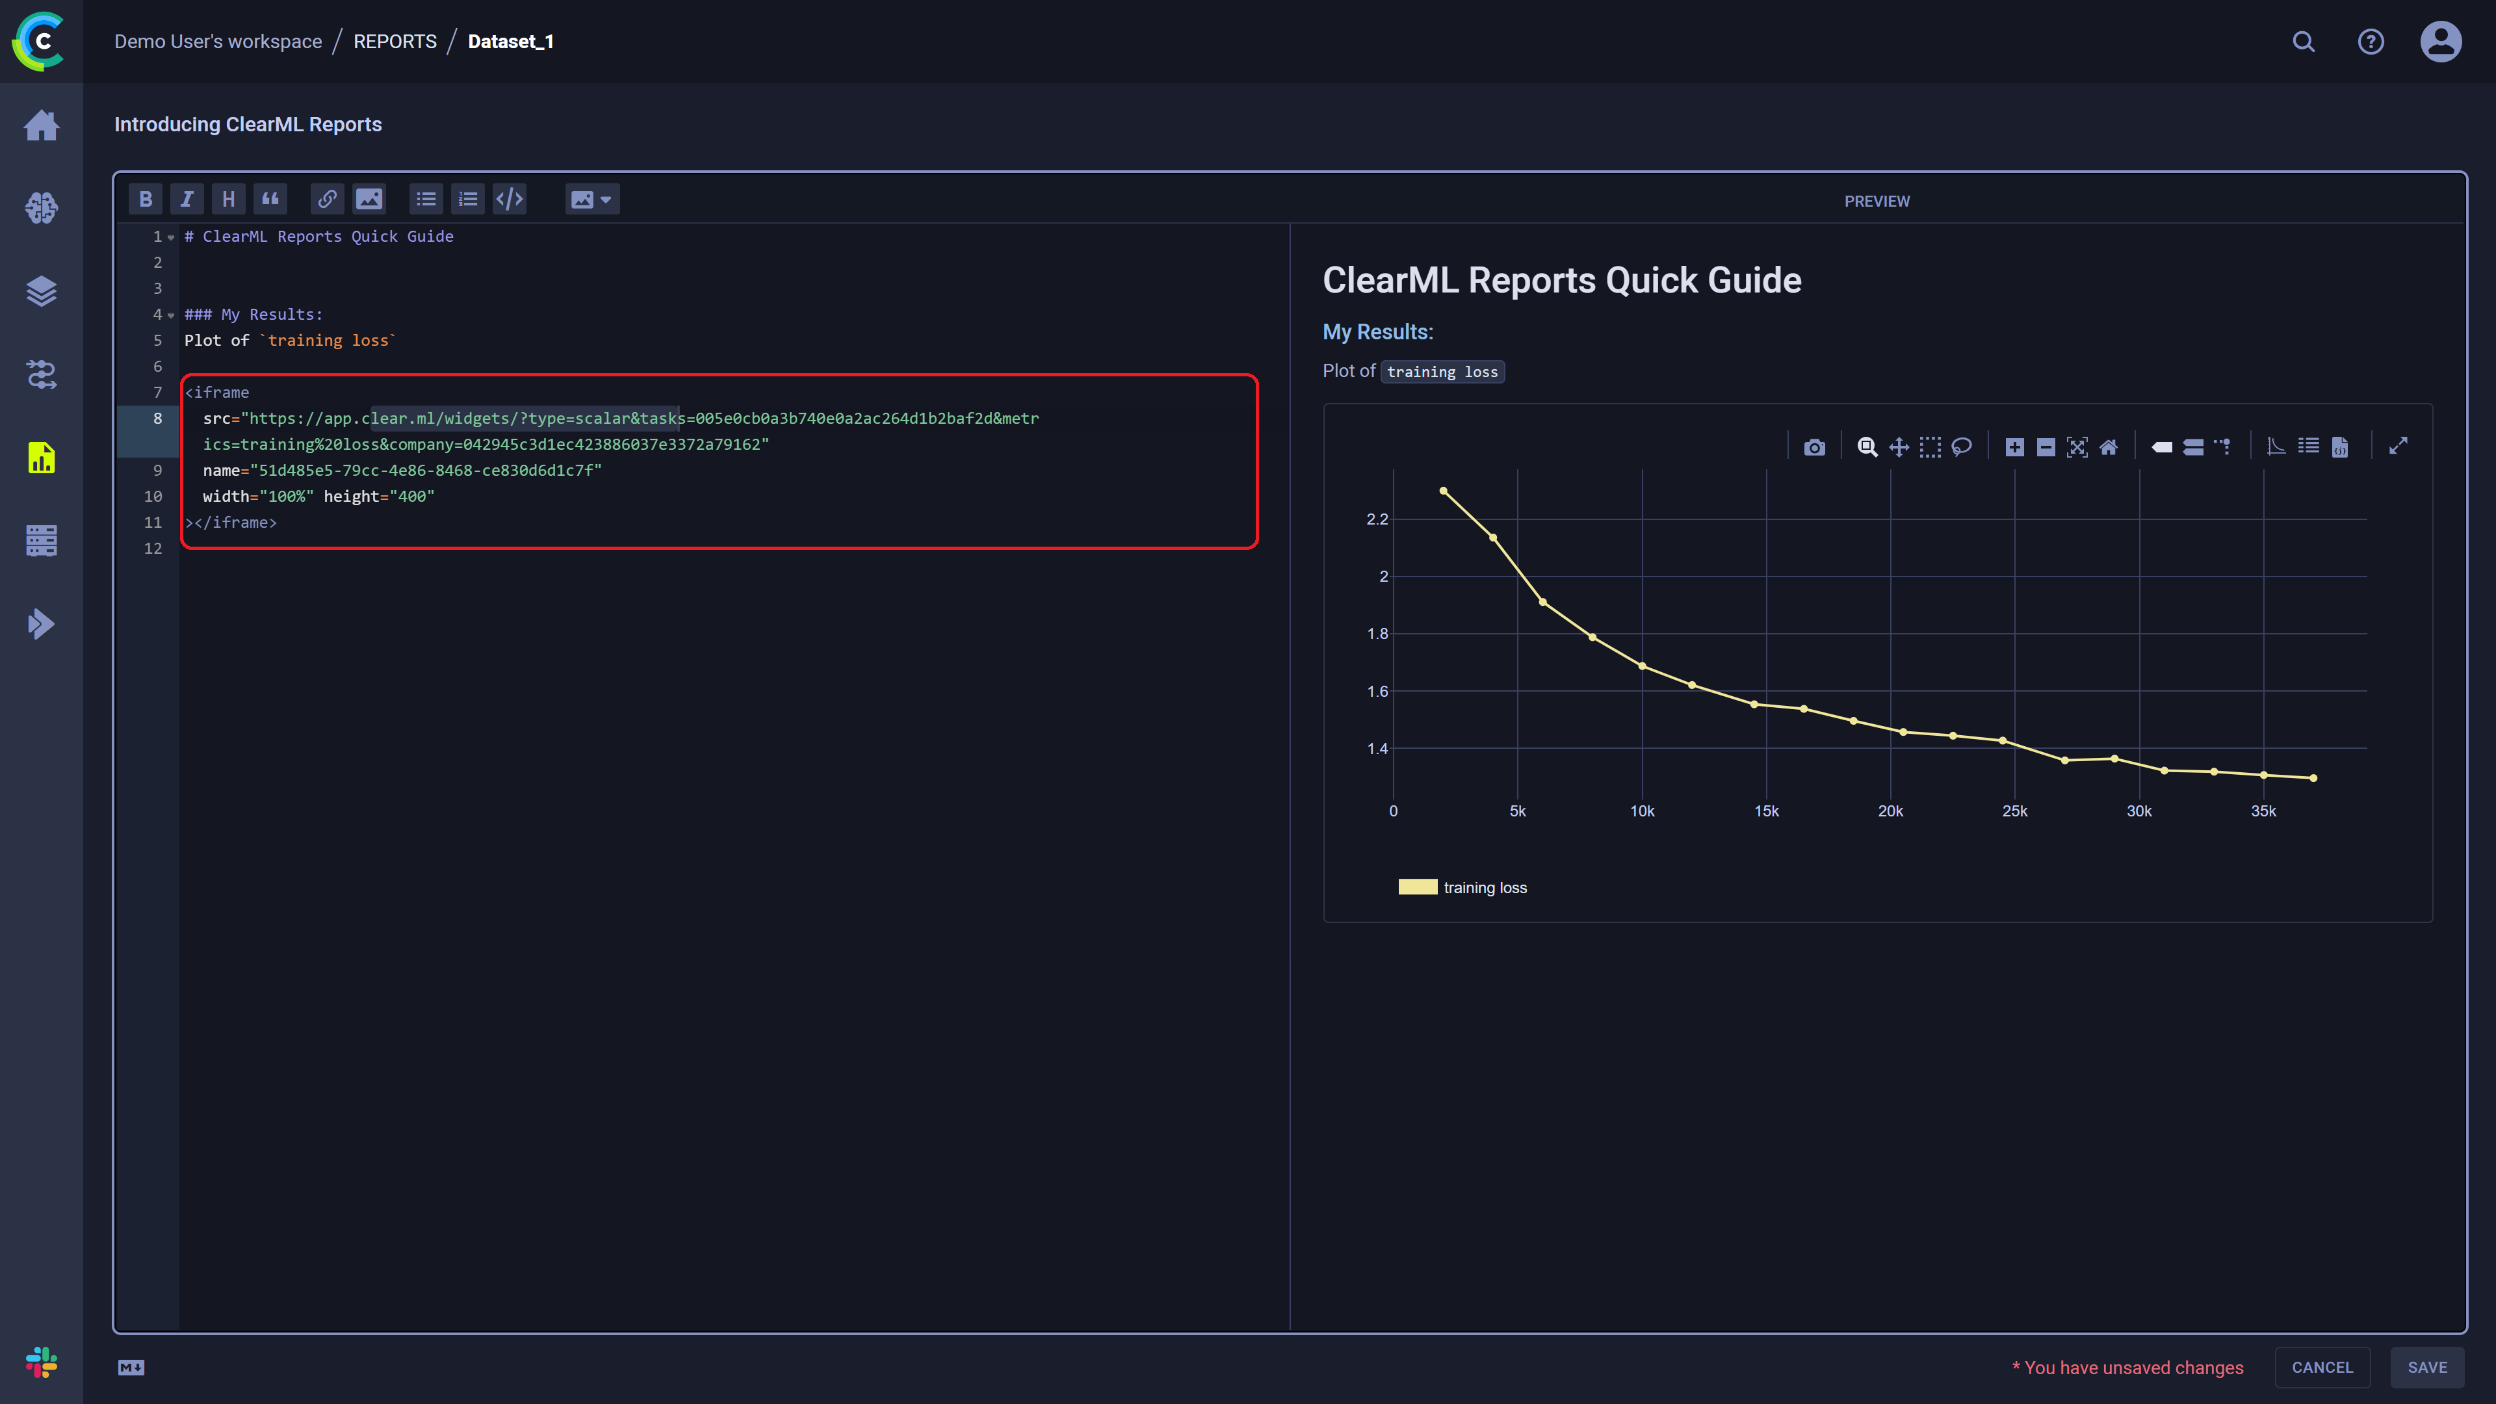2496x1404 pixels.
Task: Click the training loss code tag in preview
Action: 1442,372
